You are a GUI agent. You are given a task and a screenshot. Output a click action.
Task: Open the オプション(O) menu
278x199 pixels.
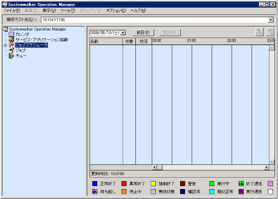tap(116, 10)
